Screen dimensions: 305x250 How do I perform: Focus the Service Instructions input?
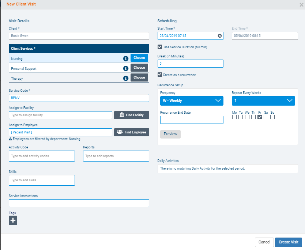tap(79, 203)
